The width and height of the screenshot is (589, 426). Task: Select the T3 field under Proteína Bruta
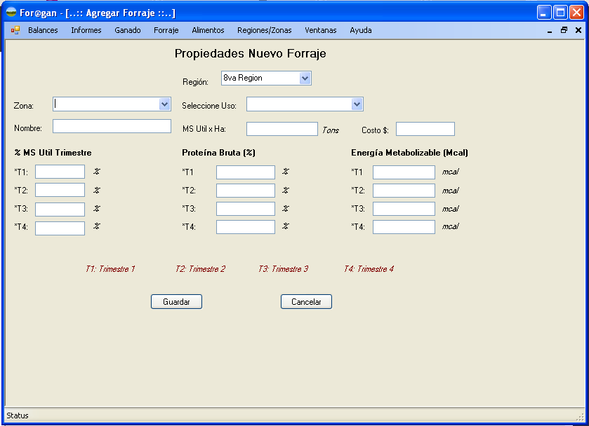[245, 209]
